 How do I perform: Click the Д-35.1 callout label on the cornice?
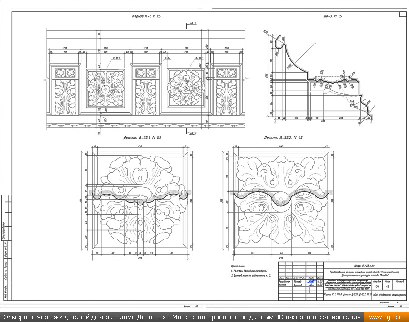tap(199, 59)
